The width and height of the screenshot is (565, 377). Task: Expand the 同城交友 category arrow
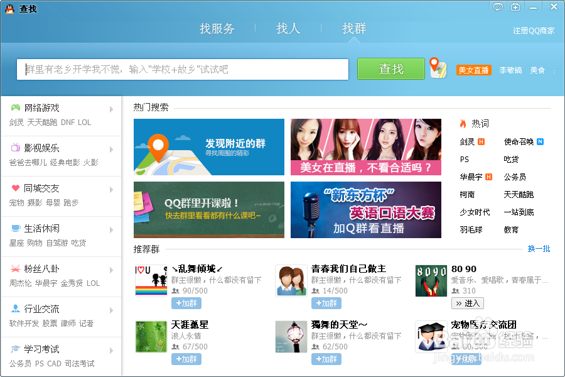pos(111,190)
